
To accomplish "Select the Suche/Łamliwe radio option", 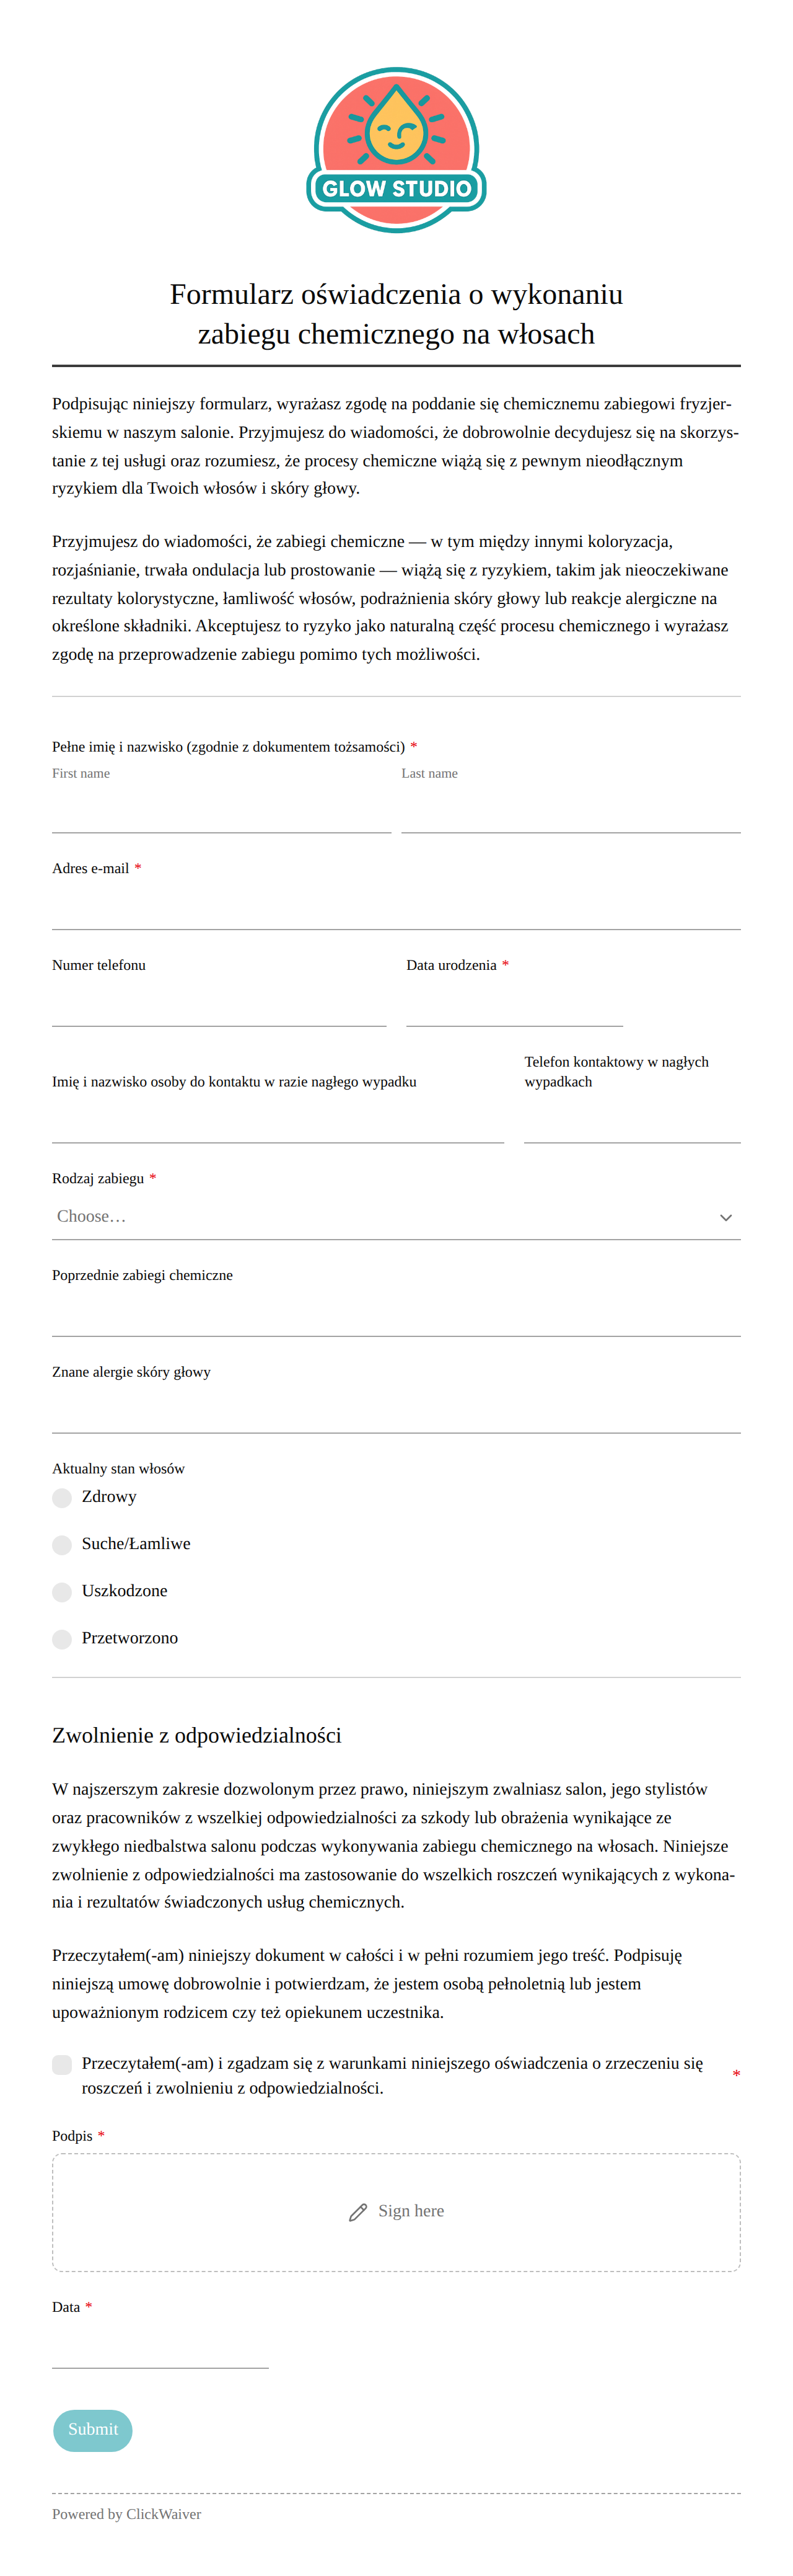I will (x=62, y=1544).
